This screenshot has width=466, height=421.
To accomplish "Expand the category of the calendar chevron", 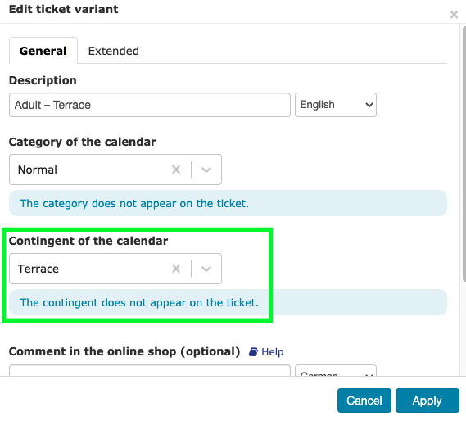I will pos(206,170).
